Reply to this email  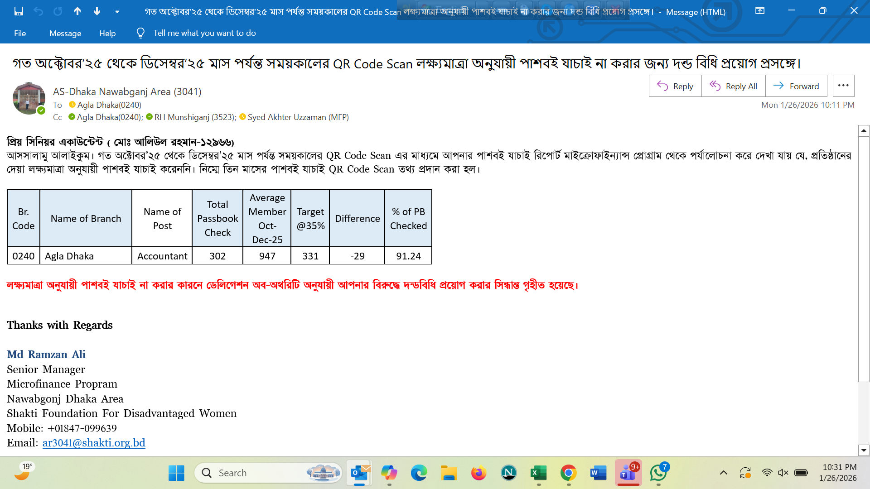(675, 86)
